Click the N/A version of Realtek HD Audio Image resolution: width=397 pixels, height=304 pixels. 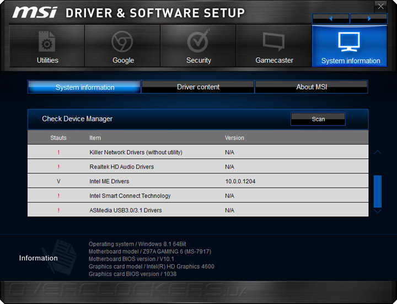pyautogui.click(x=229, y=167)
